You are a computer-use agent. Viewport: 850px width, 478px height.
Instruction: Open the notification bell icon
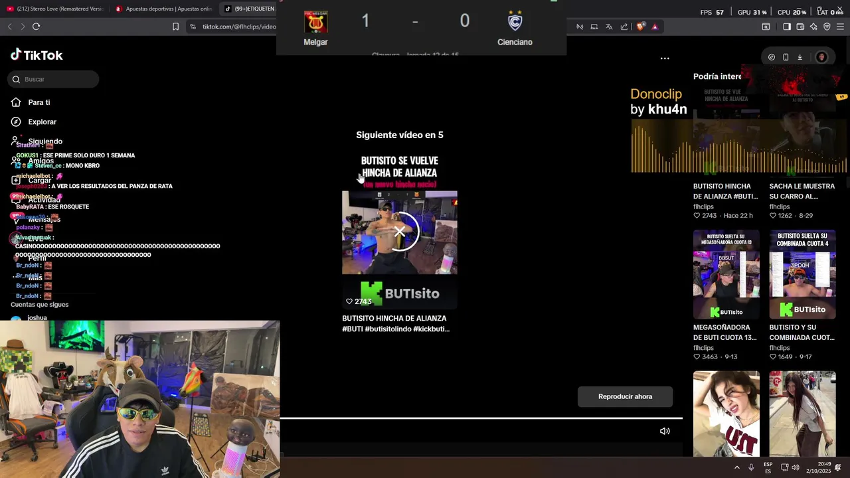coord(838,467)
